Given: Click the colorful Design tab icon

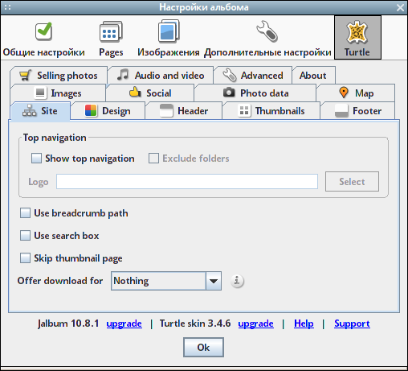Looking at the screenshot, I should [x=91, y=110].
